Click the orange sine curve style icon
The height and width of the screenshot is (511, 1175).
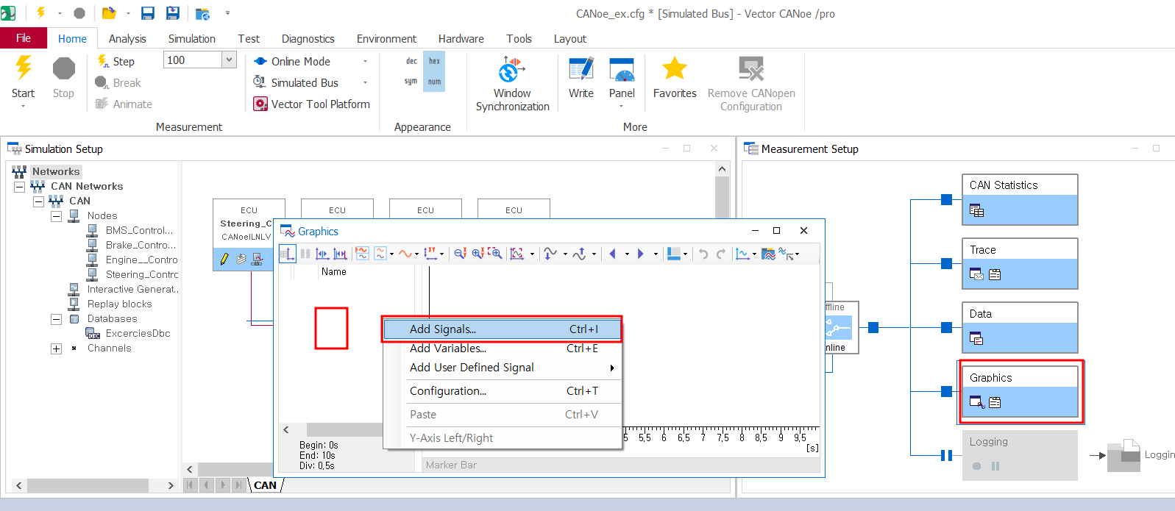[405, 254]
